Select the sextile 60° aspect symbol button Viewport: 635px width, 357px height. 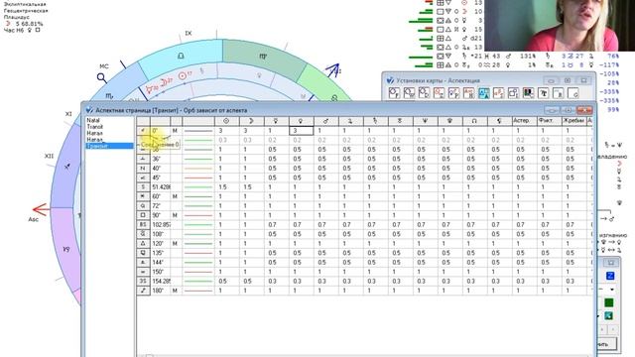pos(143,196)
